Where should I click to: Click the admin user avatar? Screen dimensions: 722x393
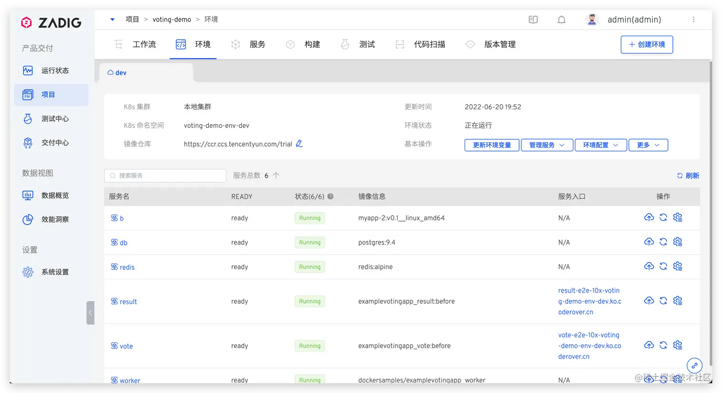tap(592, 20)
